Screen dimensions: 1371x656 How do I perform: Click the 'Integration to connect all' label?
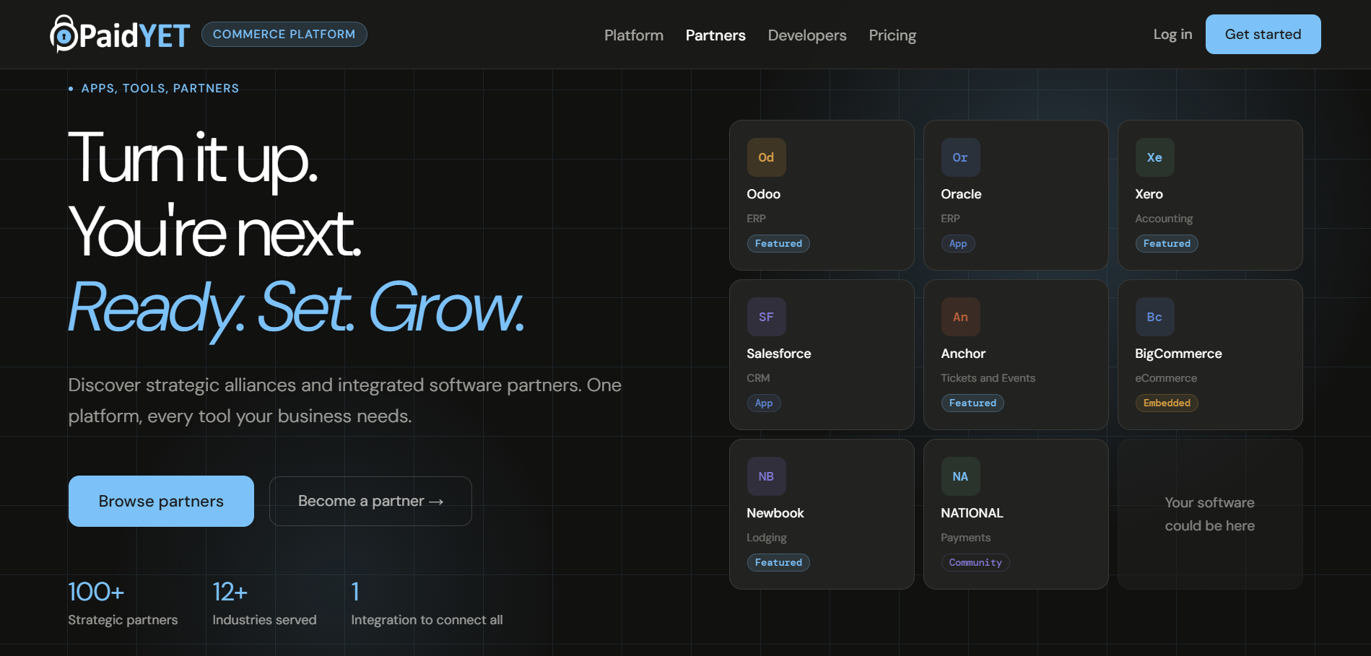(427, 620)
